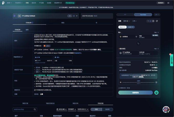Switch to the 图表 tab
The height and width of the screenshot is (117, 174).
click(63, 23)
